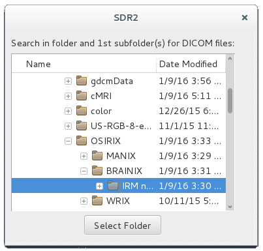Select the color folder icon
263x251 pixels.
coord(82,111)
